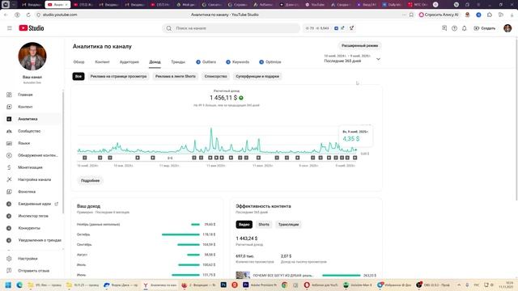Click the green info icon beside 1 456,11 $
This screenshot has height=291, width=518.
(x=241, y=98)
